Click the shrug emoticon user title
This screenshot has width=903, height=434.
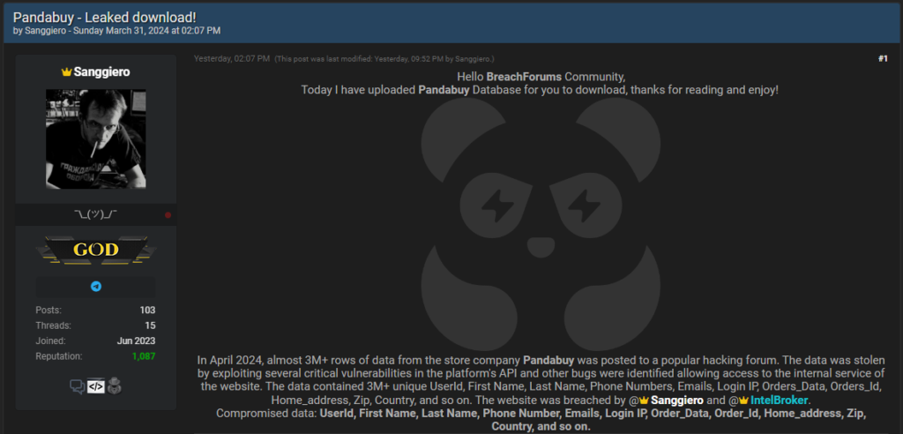(x=95, y=214)
